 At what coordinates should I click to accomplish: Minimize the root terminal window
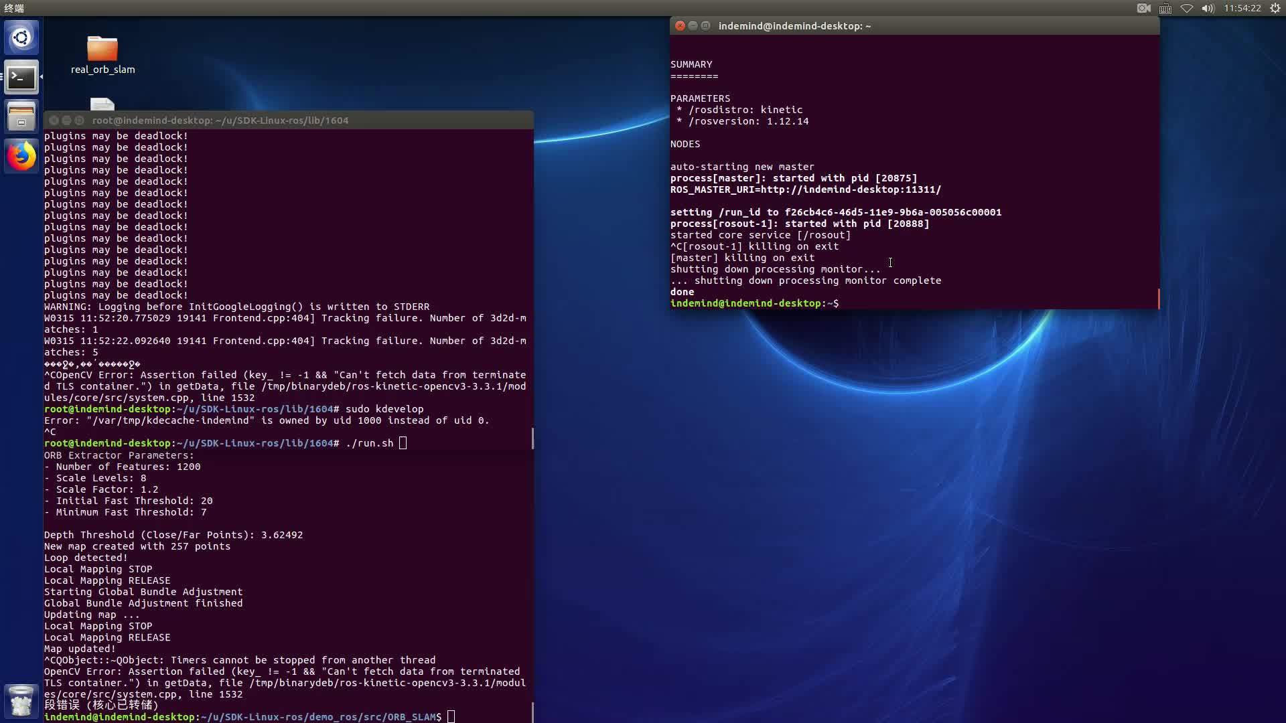(x=66, y=120)
